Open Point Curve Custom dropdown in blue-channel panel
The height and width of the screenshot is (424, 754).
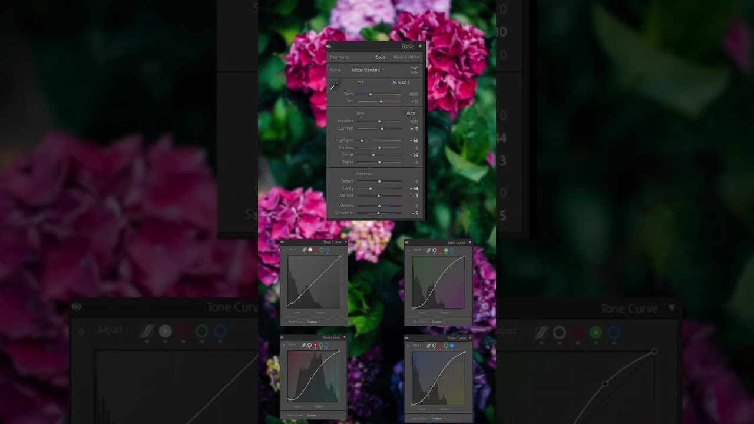tap(438, 418)
